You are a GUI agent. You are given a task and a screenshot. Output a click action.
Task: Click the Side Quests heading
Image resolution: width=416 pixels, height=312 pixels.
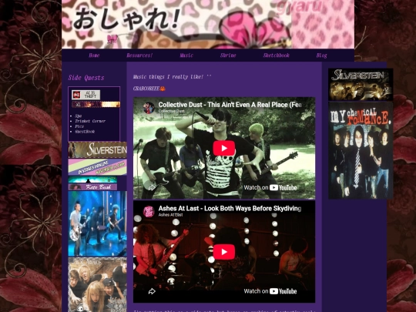(86, 78)
